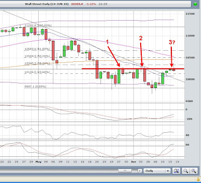The height and width of the screenshot is (183, 201).
Task: Click the 11202.8 (100.00%) Fibonacci label
Action: pyautogui.click(x=38, y=26)
